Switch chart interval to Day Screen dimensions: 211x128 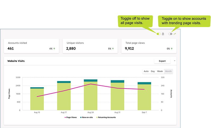coord(153,71)
